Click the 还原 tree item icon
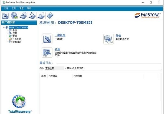Image resolution: width=165 pixels, height=114 pixels. coord(10,33)
